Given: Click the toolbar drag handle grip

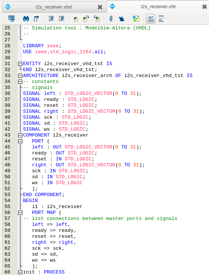Looking at the screenshot, I should pyautogui.click(x=4, y=19).
